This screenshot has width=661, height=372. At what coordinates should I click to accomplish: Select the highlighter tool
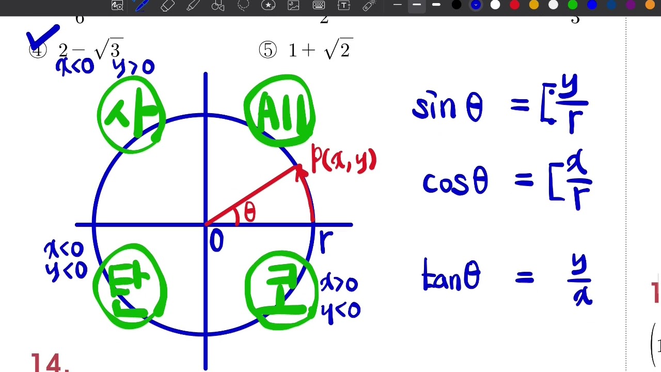pyautogui.click(x=193, y=5)
